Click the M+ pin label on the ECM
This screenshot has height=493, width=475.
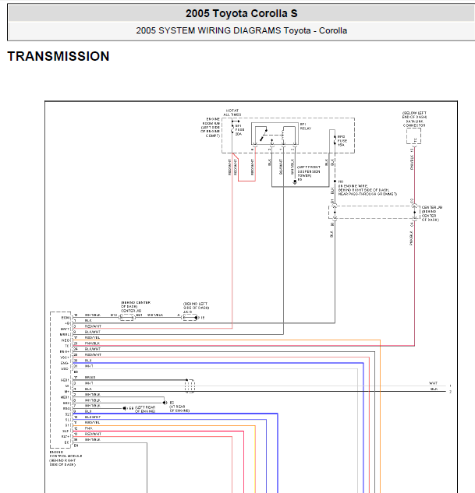[x=67, y=392]
